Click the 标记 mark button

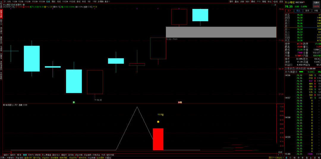click(x=270, y=1)
